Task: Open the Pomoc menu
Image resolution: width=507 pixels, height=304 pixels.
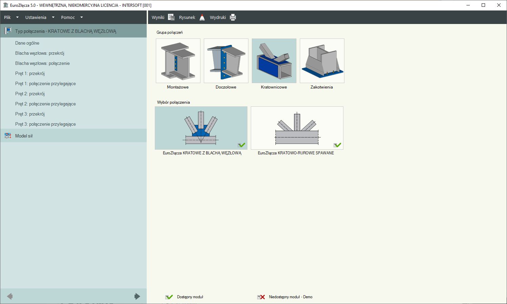Action: click(68, 17)
